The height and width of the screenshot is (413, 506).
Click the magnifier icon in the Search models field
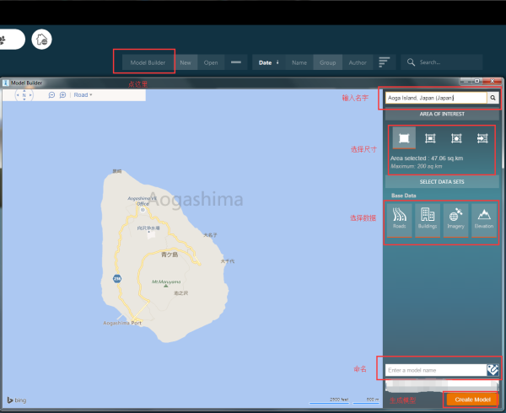(411, 62)
